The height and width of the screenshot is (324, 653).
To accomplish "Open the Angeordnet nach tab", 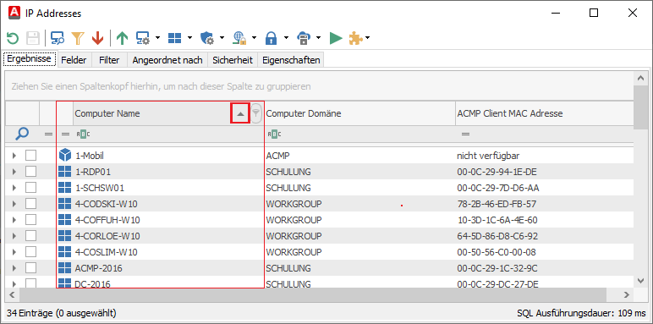I will coord(167,60).
